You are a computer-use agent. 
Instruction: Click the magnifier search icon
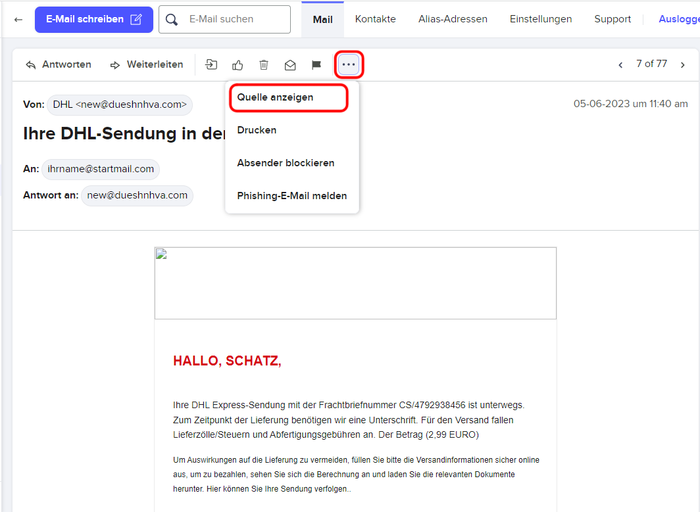point(172,19)
